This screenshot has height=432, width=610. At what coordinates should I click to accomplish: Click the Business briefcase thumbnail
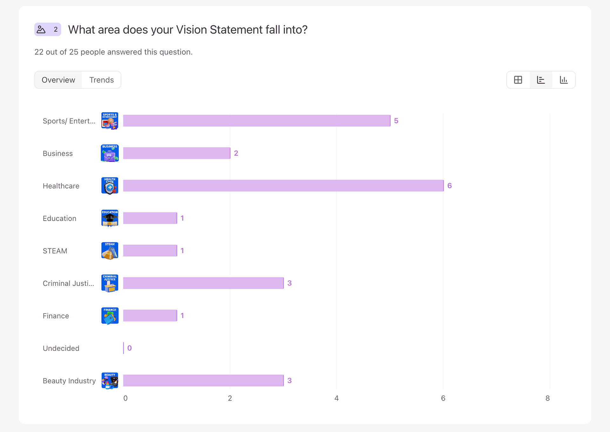(110, 153)
